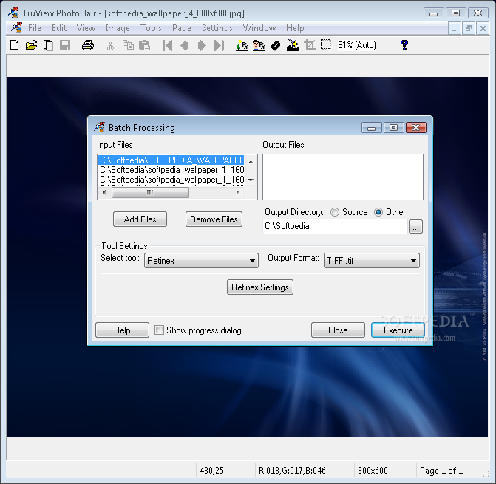Click the PhotoFlair icon beside File menu
The height and width of the screenshot is (484, 496).
[17, 28]
